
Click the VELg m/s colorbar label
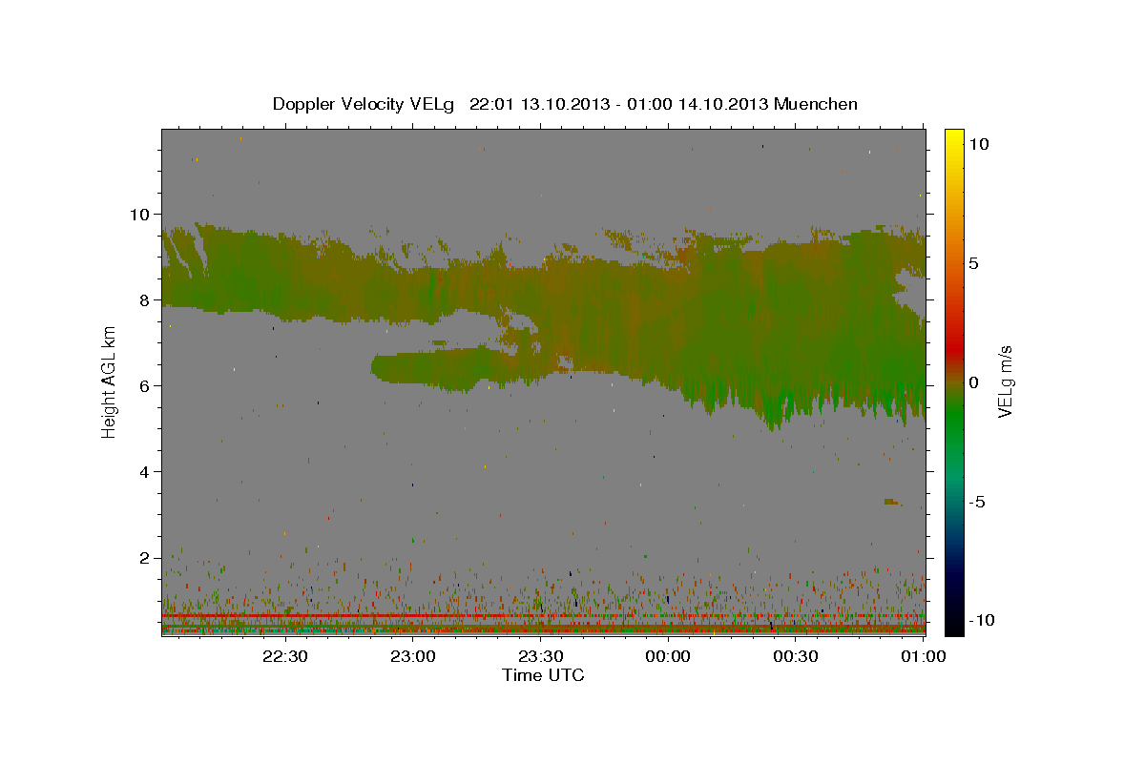(x=1005, y=382)
